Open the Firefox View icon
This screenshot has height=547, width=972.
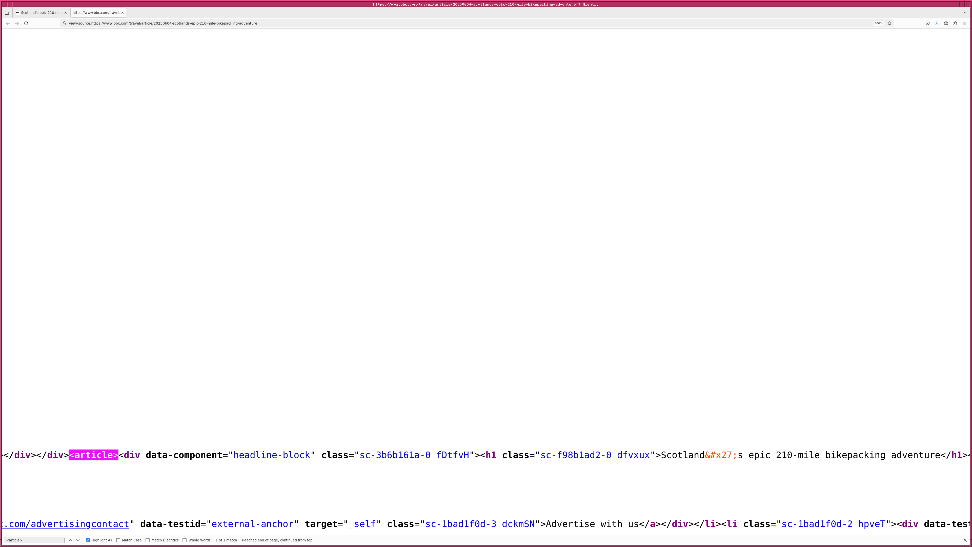tap(7, 13)
